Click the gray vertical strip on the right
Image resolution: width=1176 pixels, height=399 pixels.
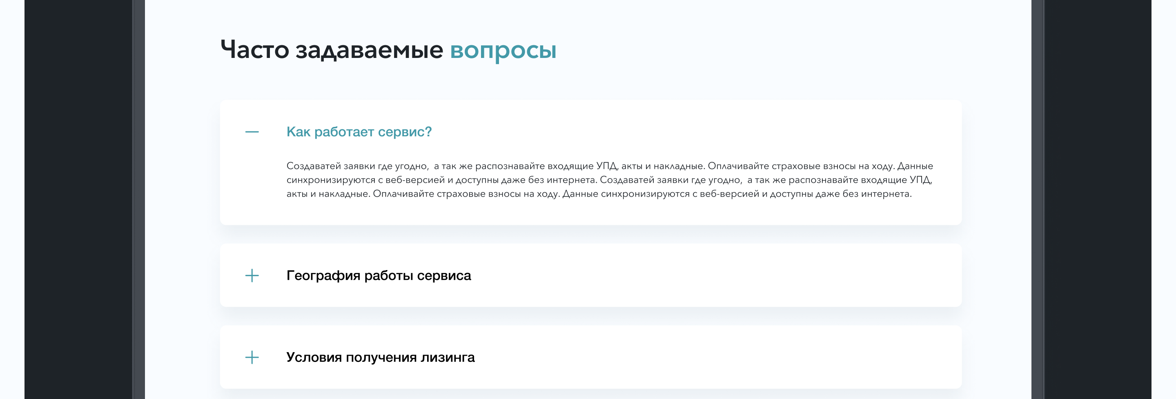1037,199
